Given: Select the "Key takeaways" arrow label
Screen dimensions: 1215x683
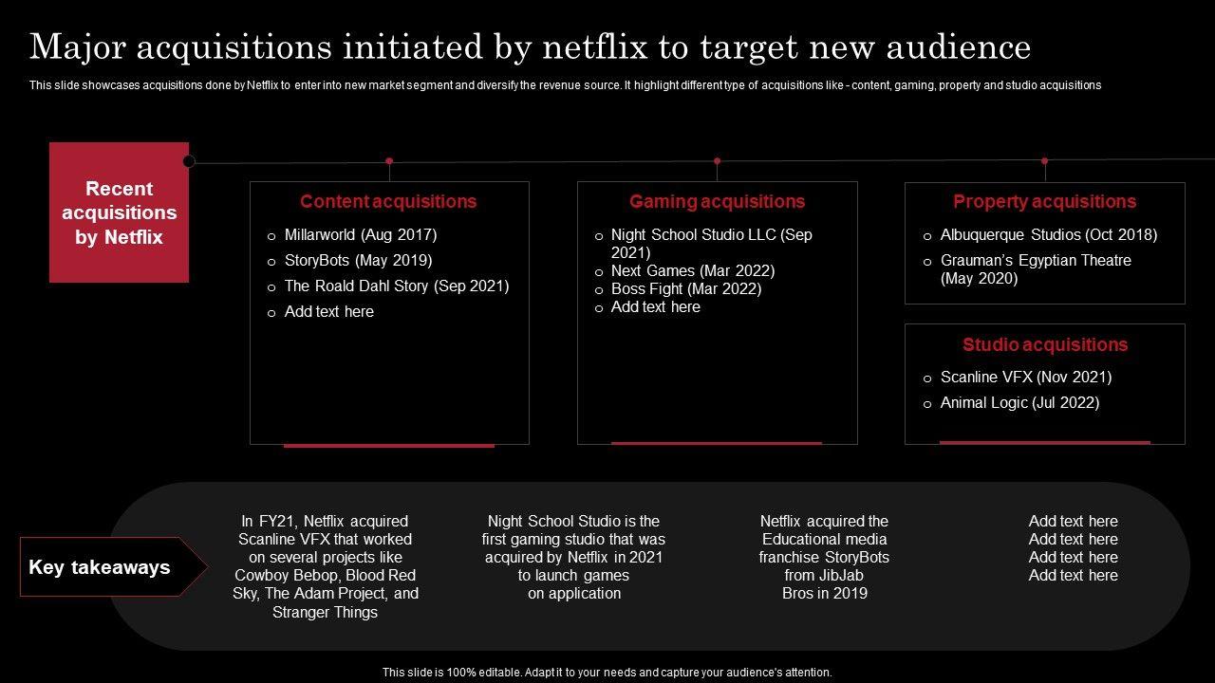Looking at the screenshot, I should point(114,567).
